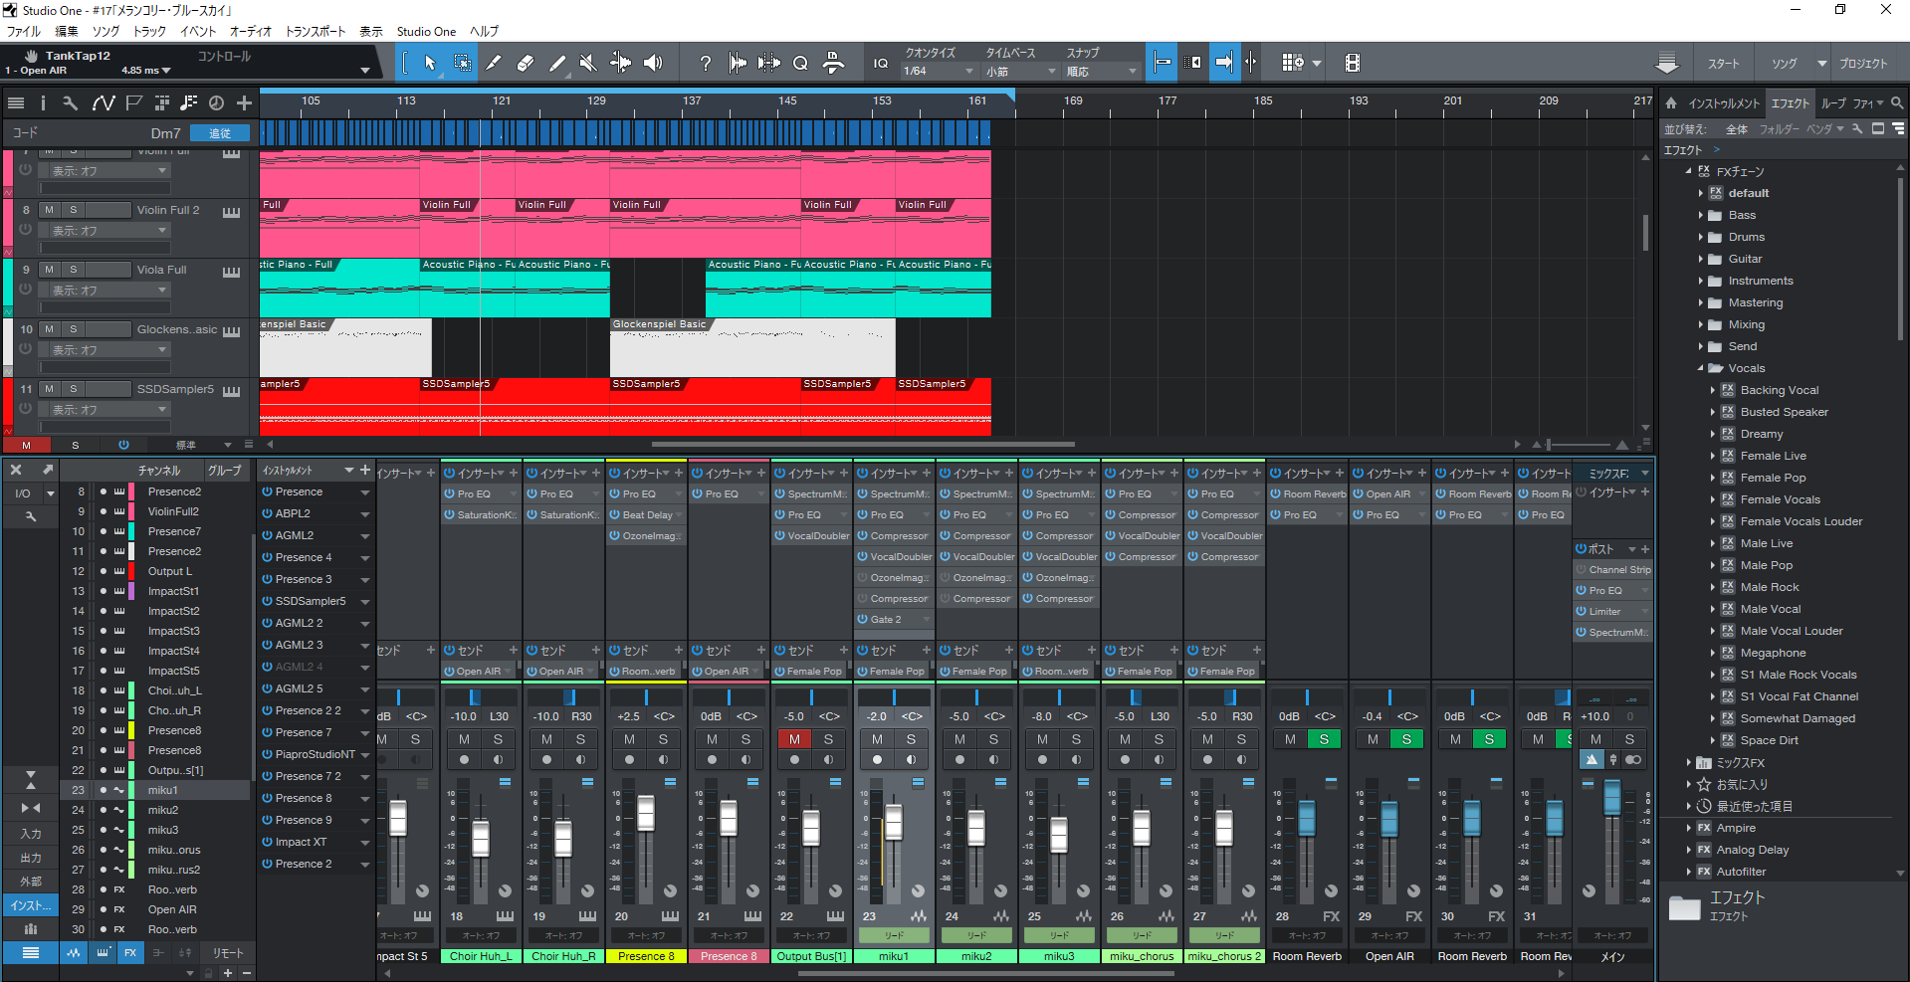1910x982 pixels.
Task: Open the video player film icon
Action: 1353,63
